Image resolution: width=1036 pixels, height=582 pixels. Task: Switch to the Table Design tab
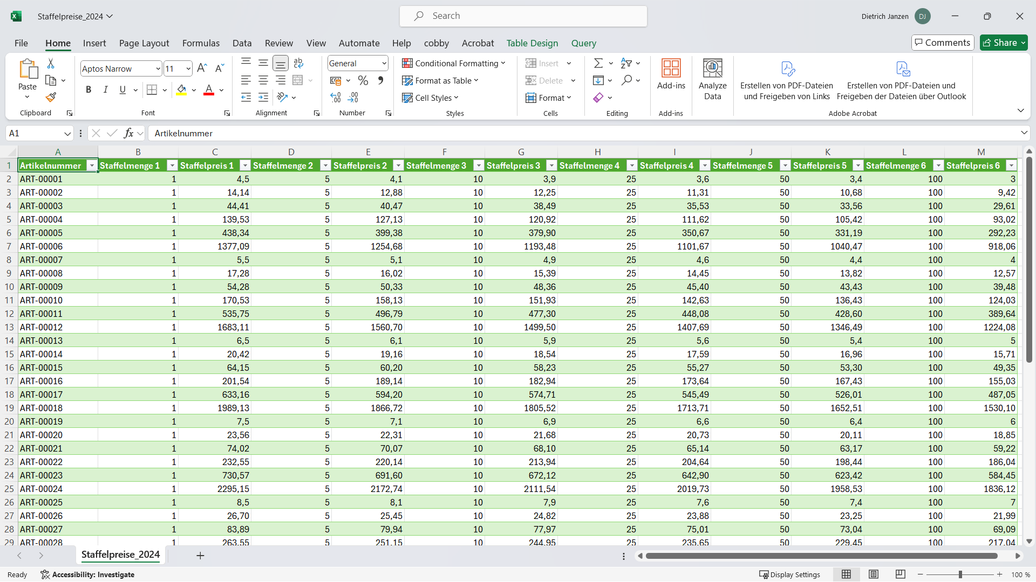pos(531,43)
